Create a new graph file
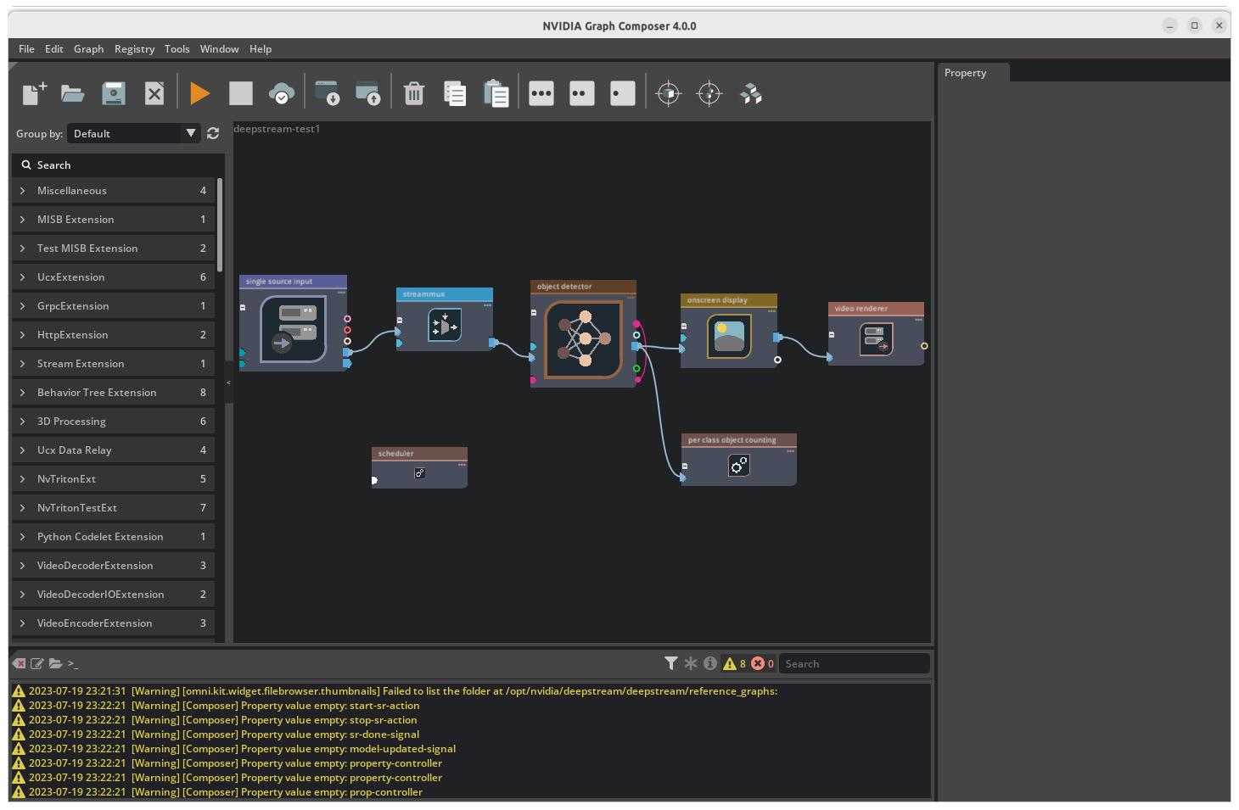This screenshot has width=1239, height=810. click(34, 93)
